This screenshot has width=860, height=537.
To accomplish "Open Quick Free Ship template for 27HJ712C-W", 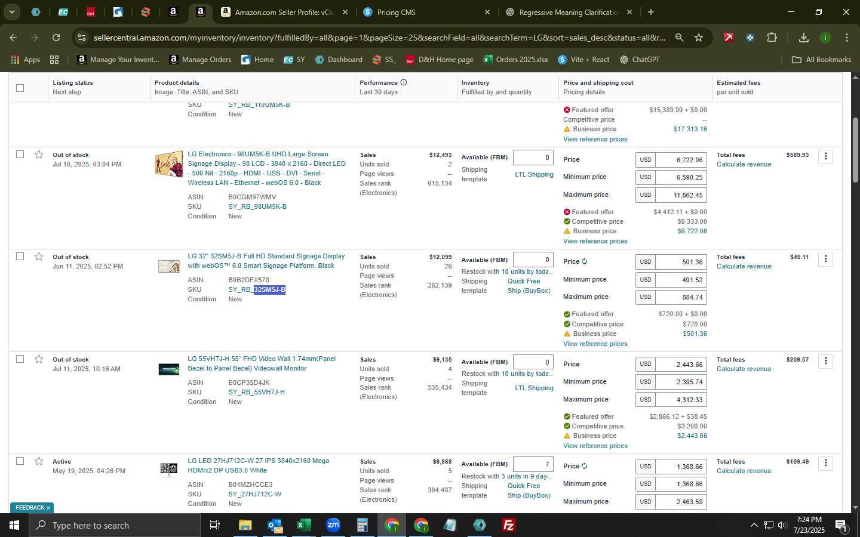I will point(529,490).
